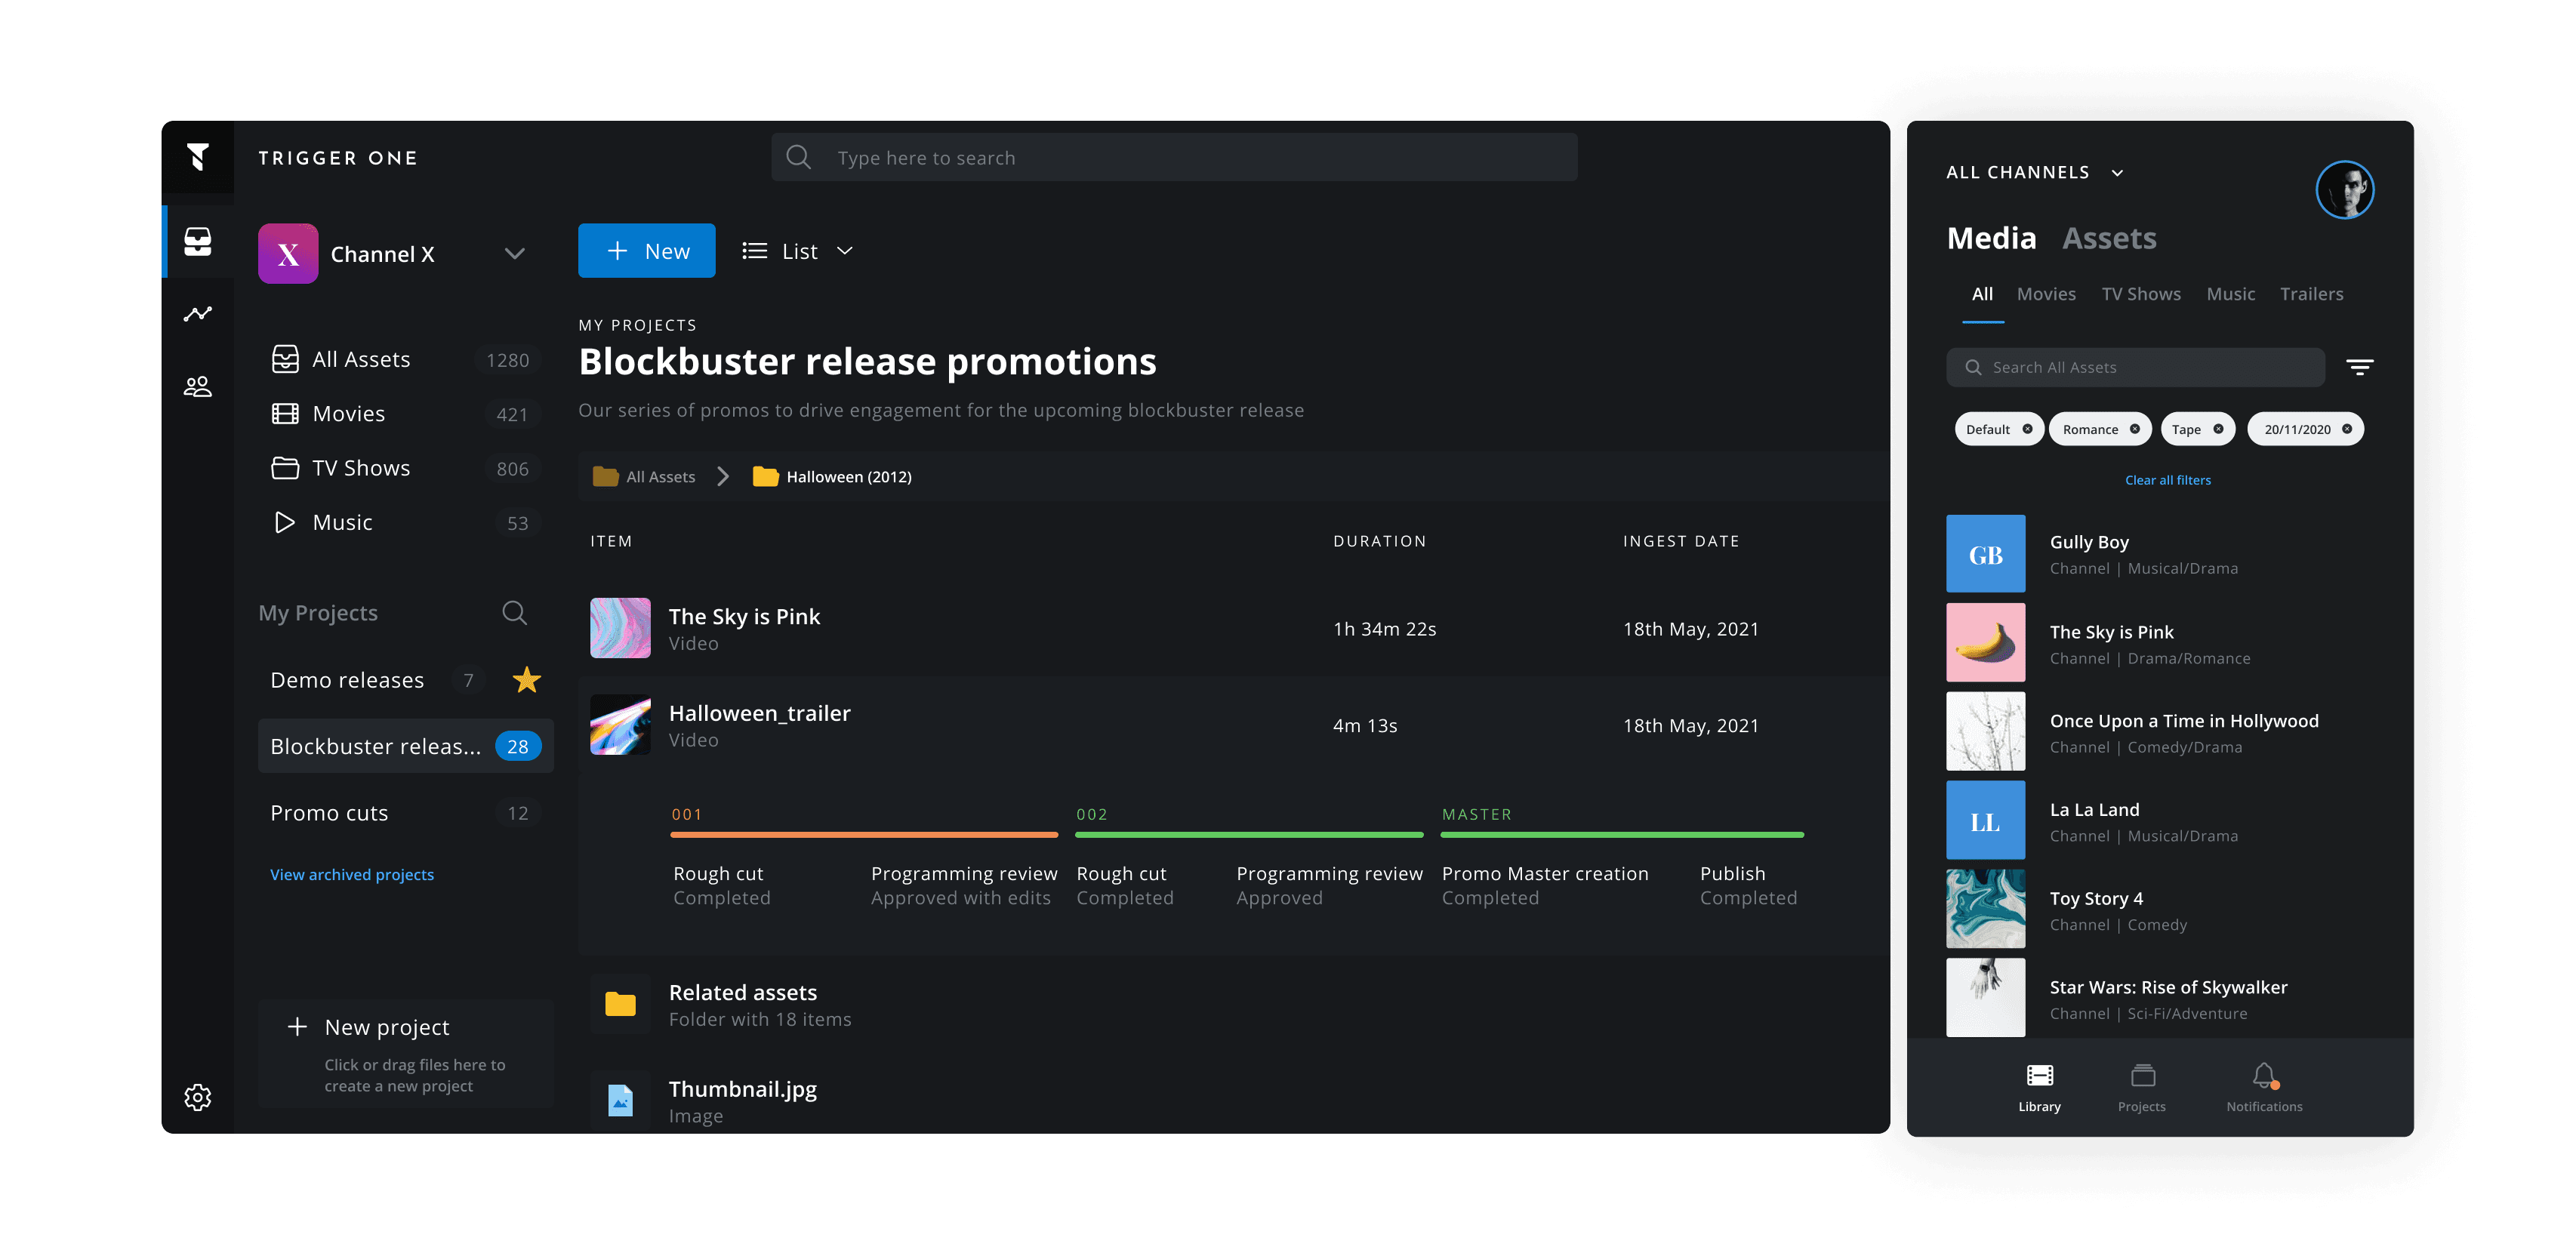Image resolution: width=2576 pixels, height=1256 pixels.
Task: Click the 001 orange progress bar
Action: (864, 834)
